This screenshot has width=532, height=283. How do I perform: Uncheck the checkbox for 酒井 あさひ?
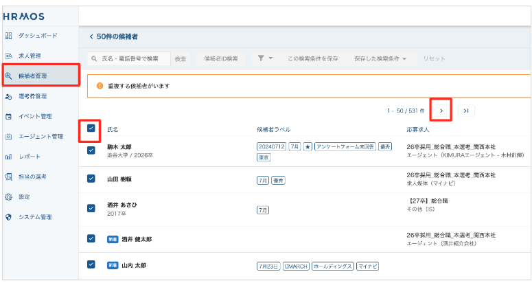pos(91,207)
